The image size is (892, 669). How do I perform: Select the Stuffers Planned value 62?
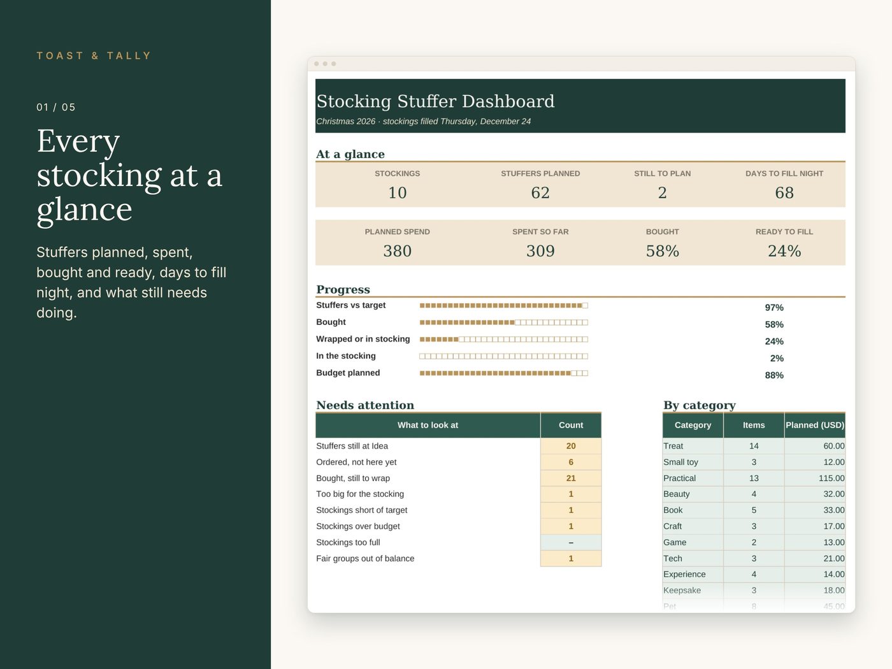540,192
